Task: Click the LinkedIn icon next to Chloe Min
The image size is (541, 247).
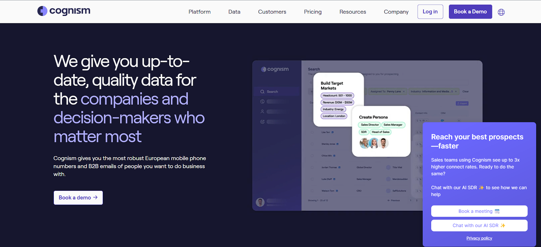Action: pos(334,156)
